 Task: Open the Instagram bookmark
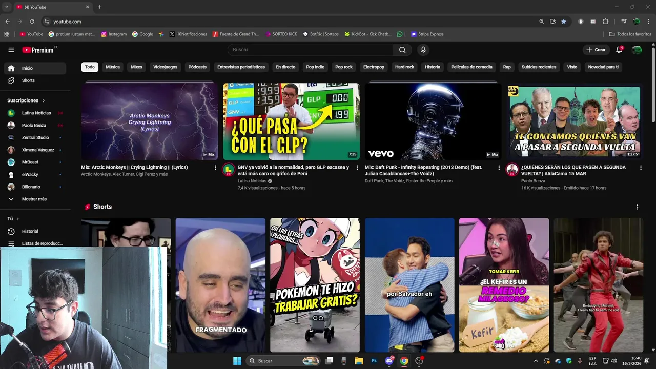click(x=114, y=34)
